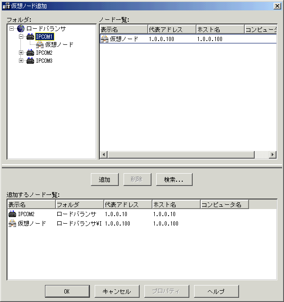Click the globe icon beside ロードバランサ
The height and width of the screenshot is (302, 284).
[x=21, y=28]
